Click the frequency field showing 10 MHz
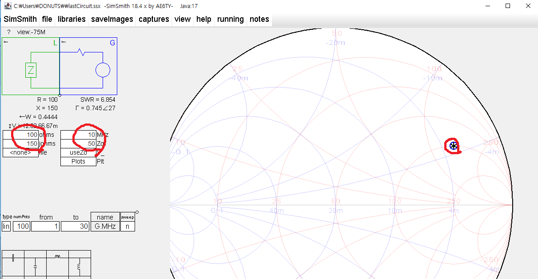Viewport: 538px width, 279px height. click(78, 135)
